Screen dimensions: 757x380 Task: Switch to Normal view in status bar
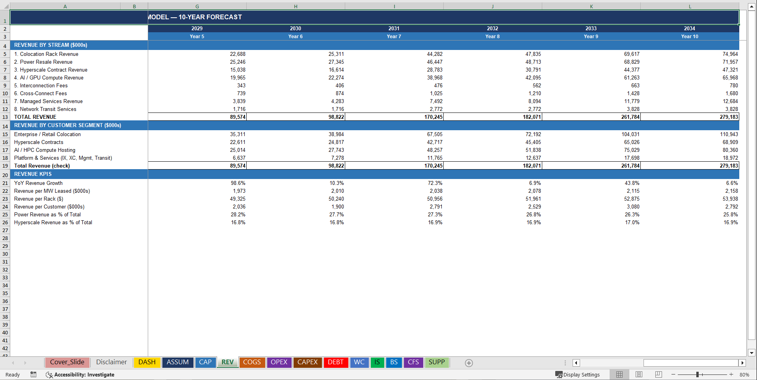[x=619, y=374]
